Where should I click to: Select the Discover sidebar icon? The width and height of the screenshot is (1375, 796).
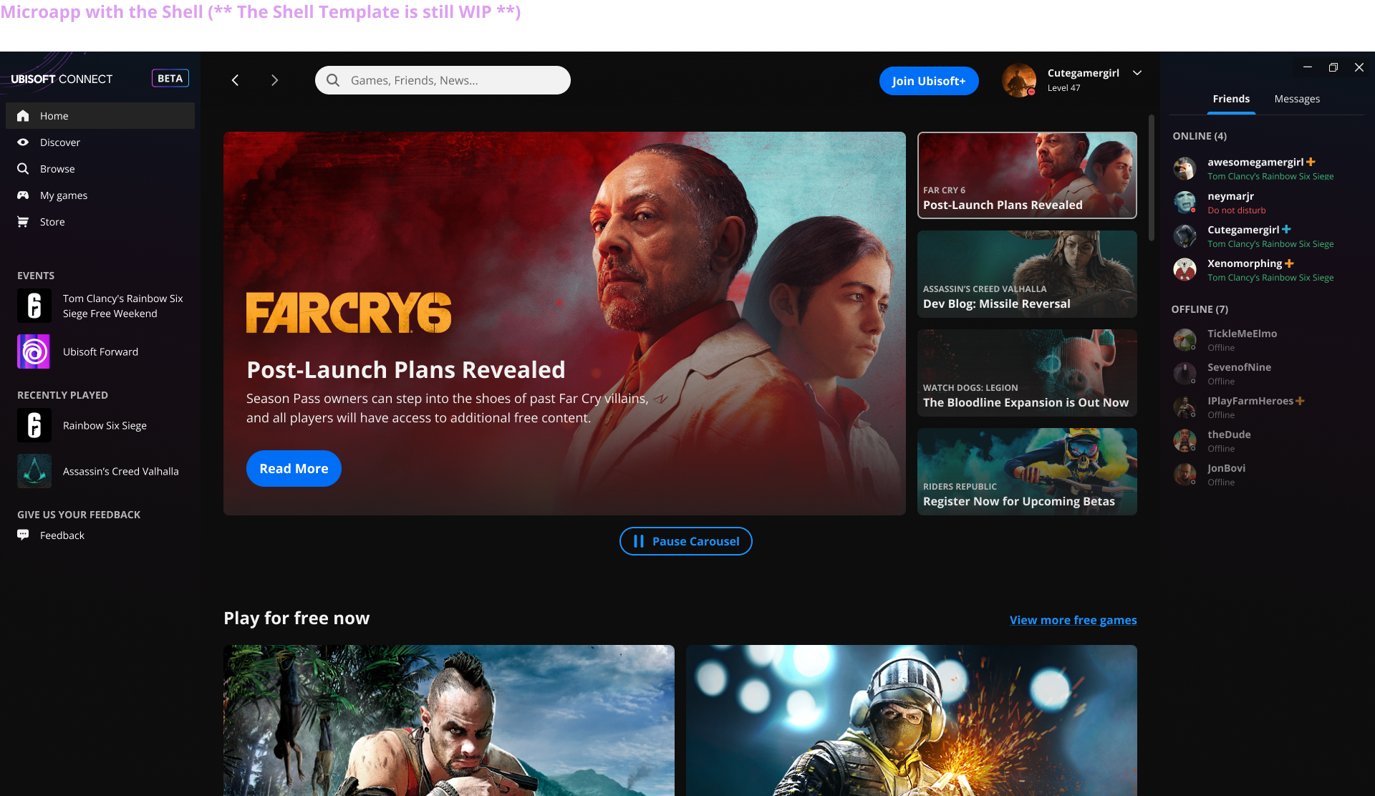coord(23,142)
